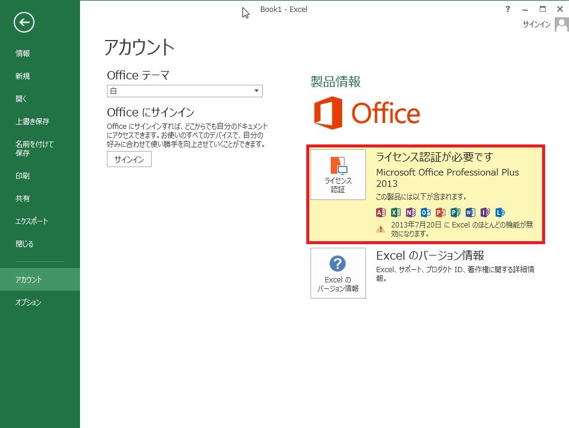The width and height of the screenshot is (569, 428).
Task: Click the アカウント page heading
Action: pos(139,48)
